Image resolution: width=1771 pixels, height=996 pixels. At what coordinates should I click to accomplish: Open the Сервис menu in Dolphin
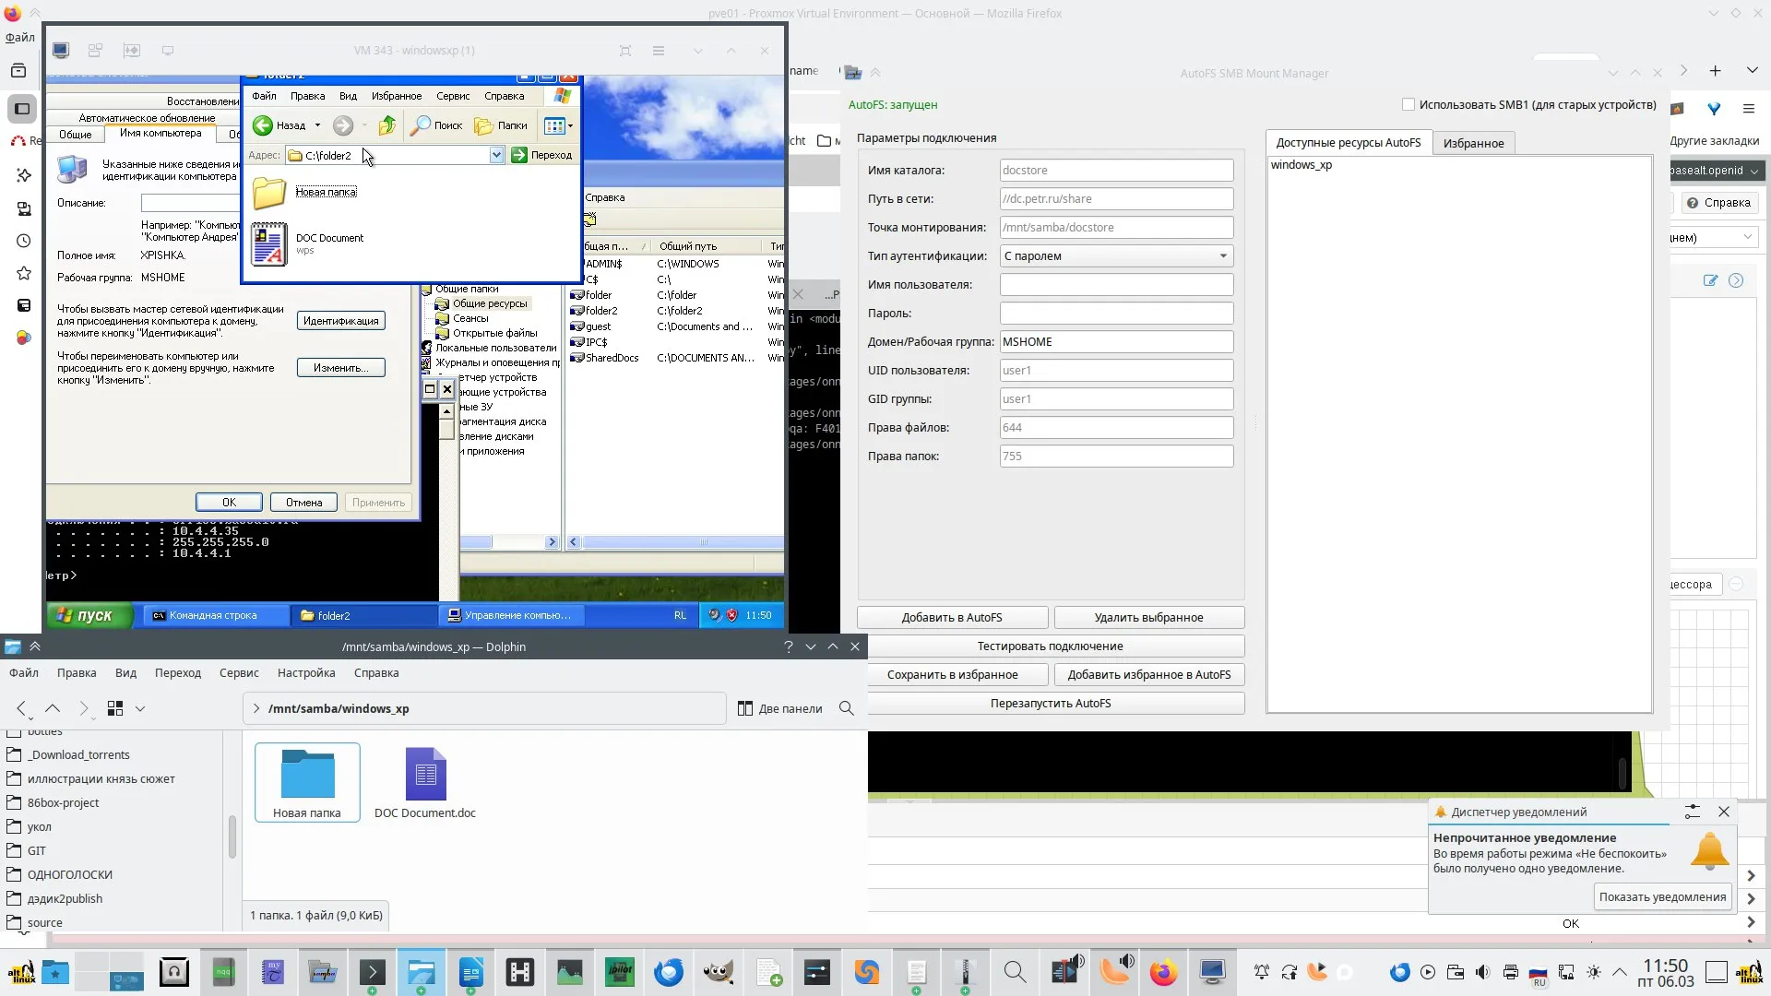pyautogui.click(x=238, y=672)
